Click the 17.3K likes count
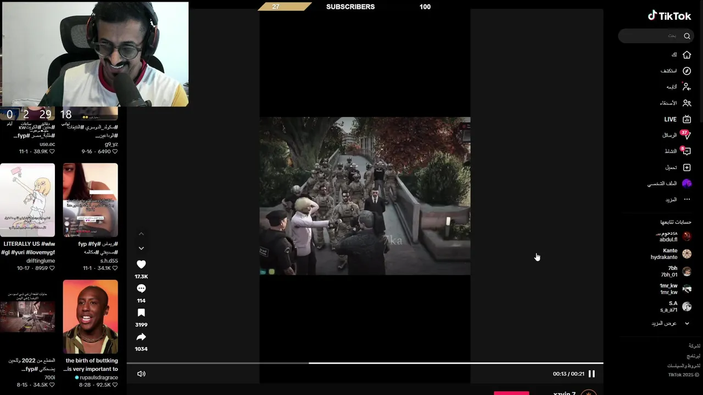The image size is (703, 395). 141,276
